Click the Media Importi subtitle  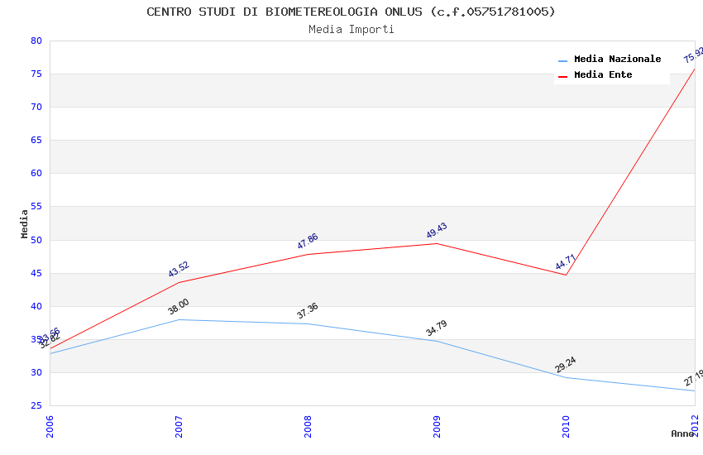351,29
